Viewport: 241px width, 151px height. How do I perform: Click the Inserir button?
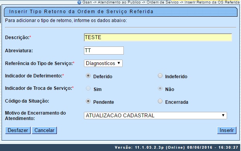click(227, 130)
